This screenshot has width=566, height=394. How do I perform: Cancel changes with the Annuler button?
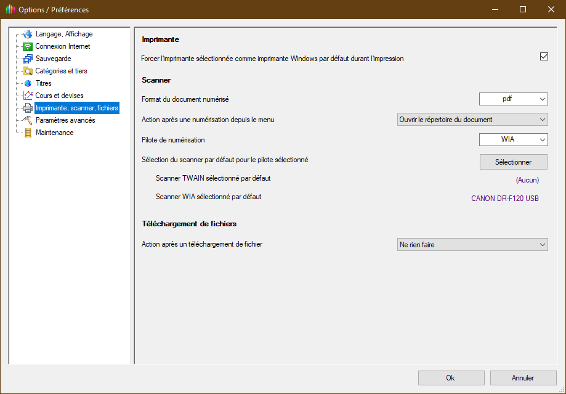[523, 378]
